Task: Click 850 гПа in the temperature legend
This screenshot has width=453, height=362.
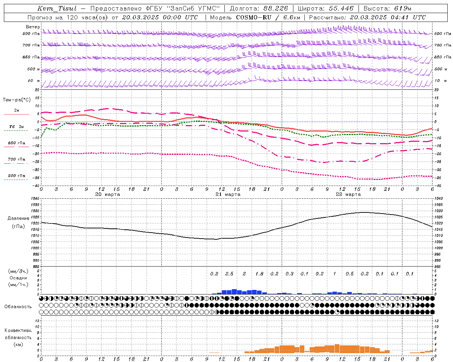Action: (17, 143)
